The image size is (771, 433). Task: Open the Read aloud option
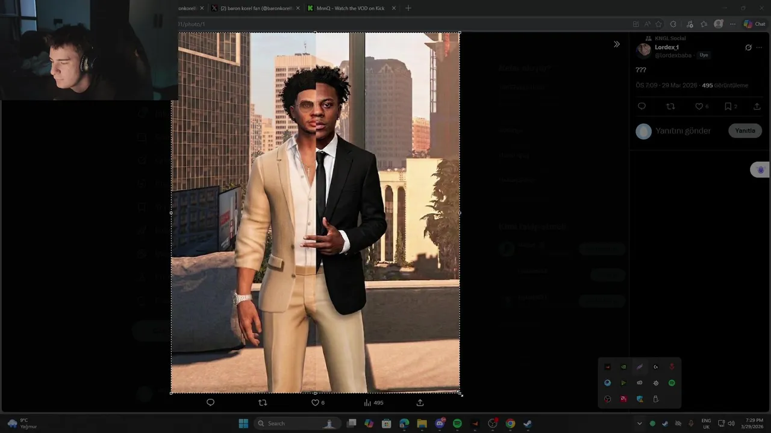pyautogui.click(x=647, y=24)
